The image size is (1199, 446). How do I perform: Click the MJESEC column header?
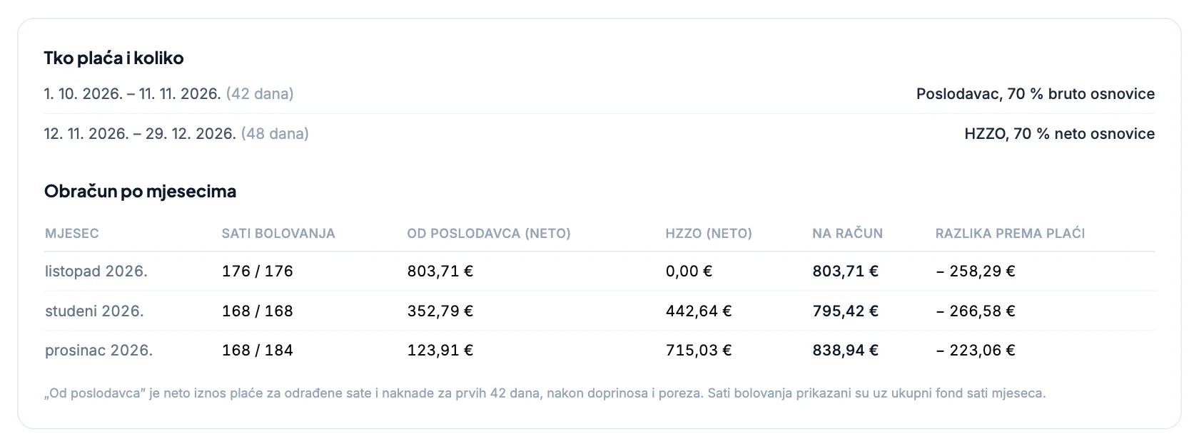(x=72, y=234)
